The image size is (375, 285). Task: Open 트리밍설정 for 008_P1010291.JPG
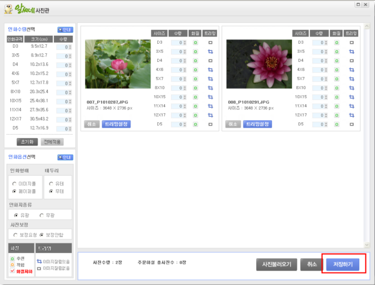click(x=257, y=124)
